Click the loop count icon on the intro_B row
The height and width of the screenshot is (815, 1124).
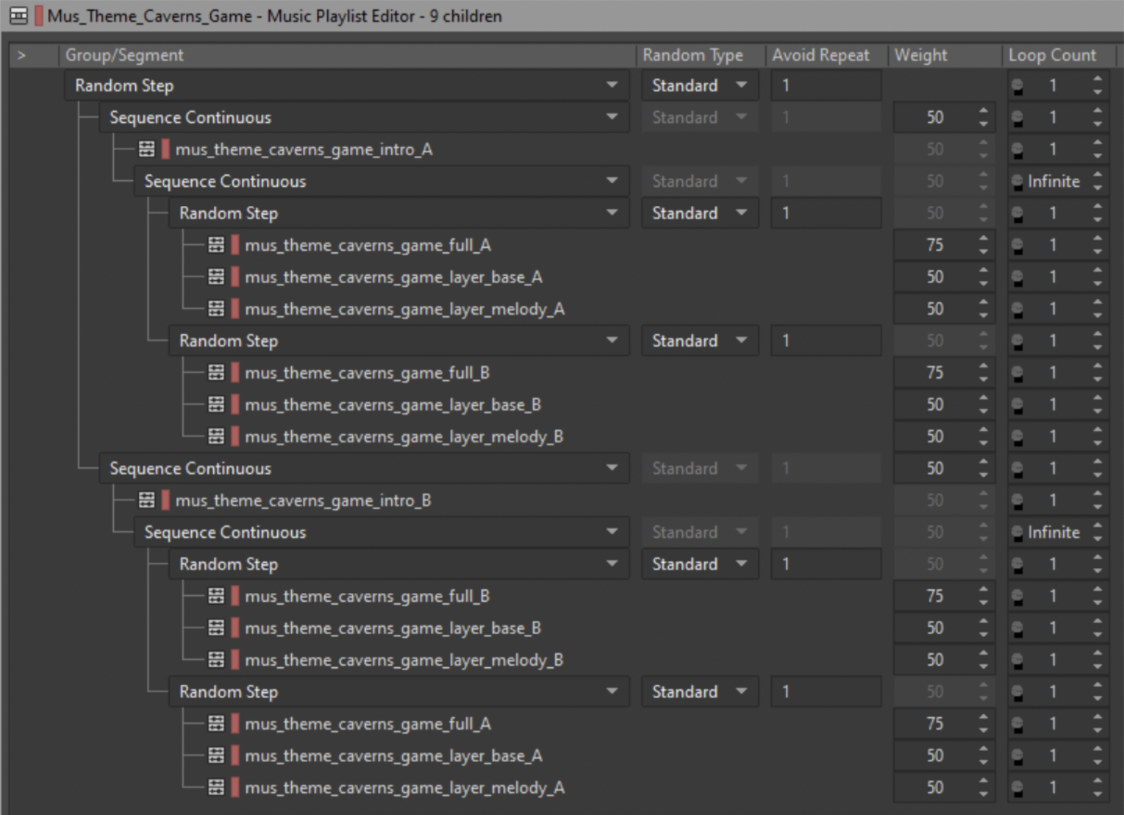(1018, 501)
